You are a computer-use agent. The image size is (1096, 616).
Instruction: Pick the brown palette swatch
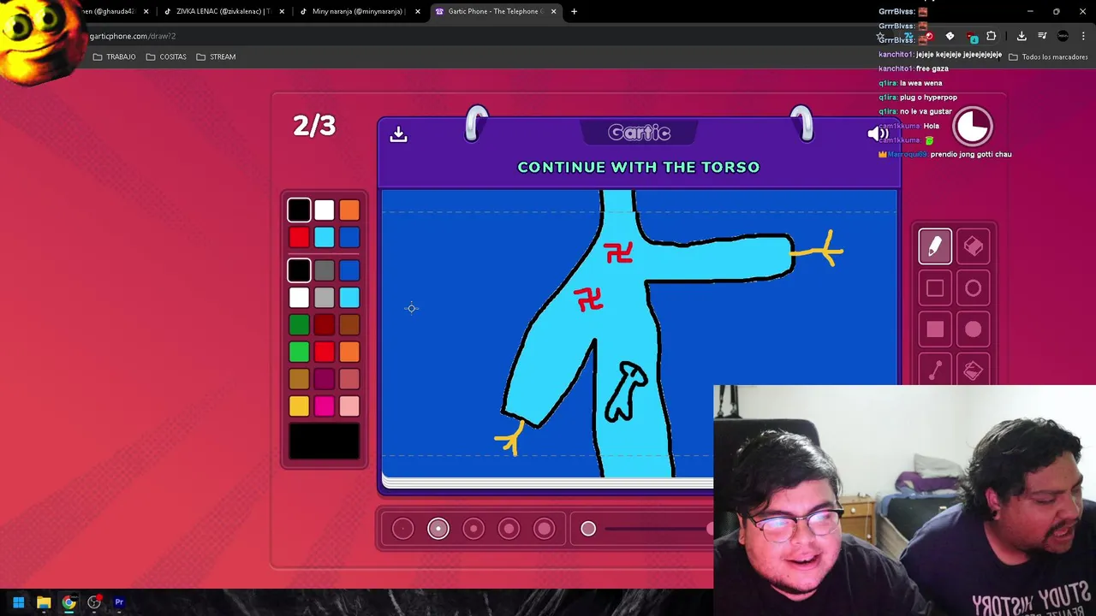349,325
